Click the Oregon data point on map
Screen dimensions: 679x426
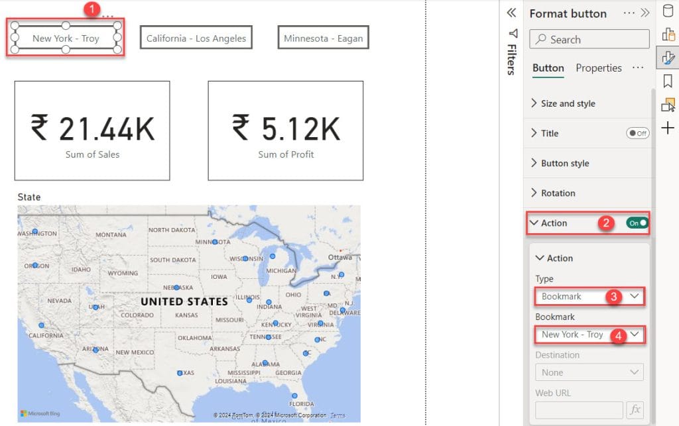36,265
